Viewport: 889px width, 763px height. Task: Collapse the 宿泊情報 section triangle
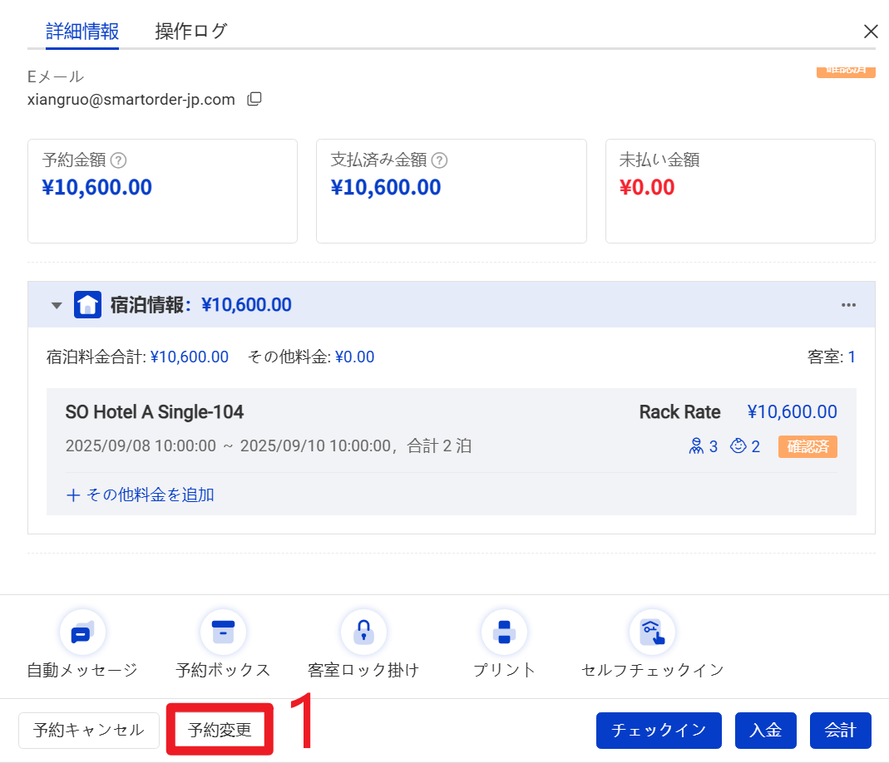pyautogui.click(x=57, y=305)
